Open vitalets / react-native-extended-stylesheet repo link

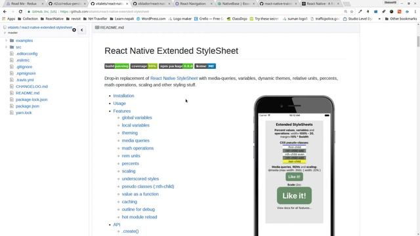pos(40,28)
